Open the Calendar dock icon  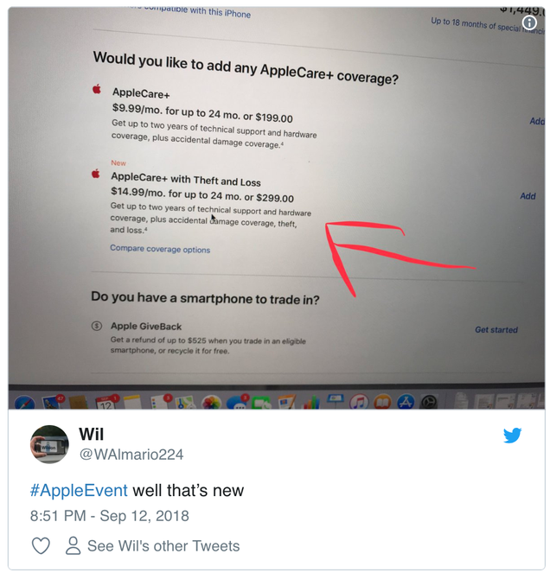[x=106, y=402]
